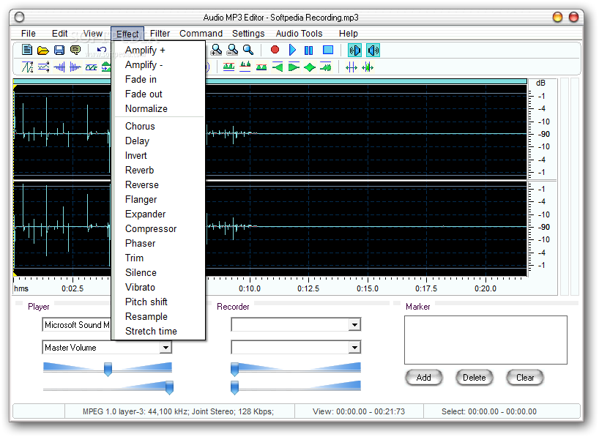The height and width of the screenshot is (437, 599).
Task: Choose Invert from the menu
Action: 160,155
